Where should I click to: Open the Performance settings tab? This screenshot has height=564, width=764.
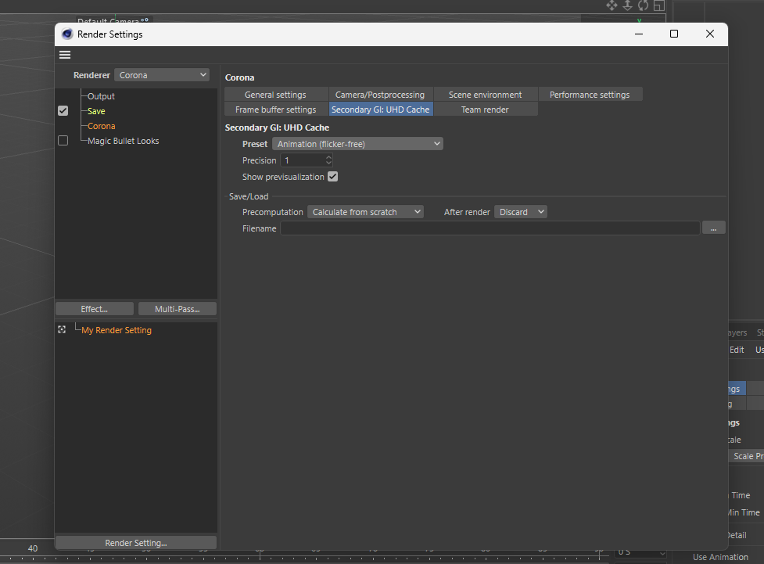pyautogui.click(x=590, y=95)
